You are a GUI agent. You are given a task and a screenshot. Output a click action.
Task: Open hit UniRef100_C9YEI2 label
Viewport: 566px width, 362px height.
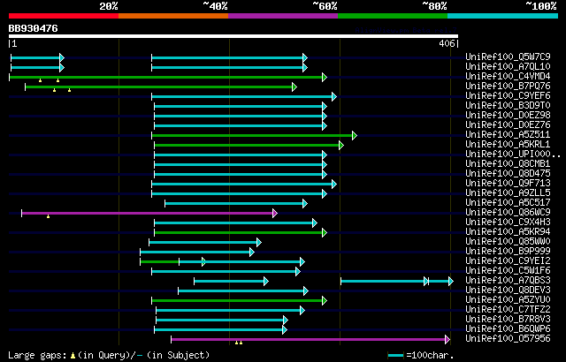[x=508, y=260]
